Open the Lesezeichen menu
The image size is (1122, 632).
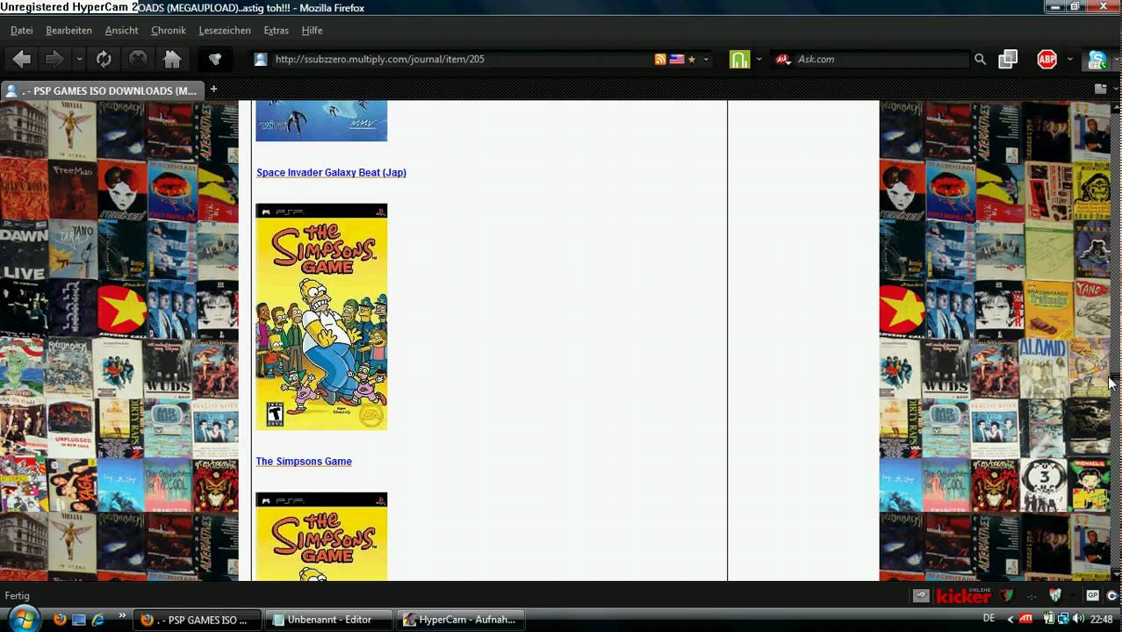click(x=224, y=30)
